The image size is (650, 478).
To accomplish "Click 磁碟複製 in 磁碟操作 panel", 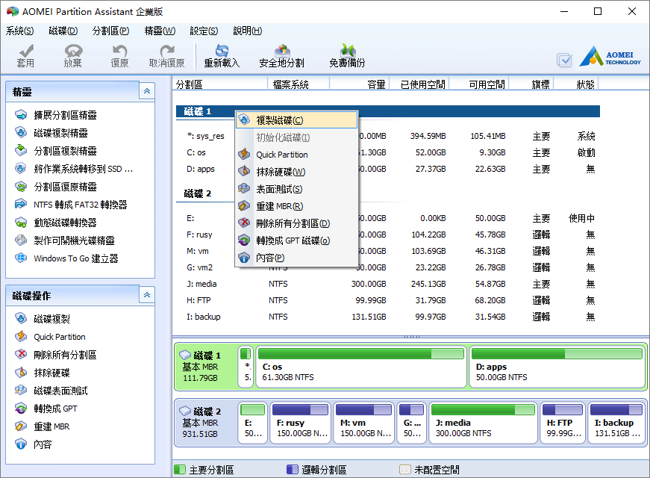I will tap(43, 319).
